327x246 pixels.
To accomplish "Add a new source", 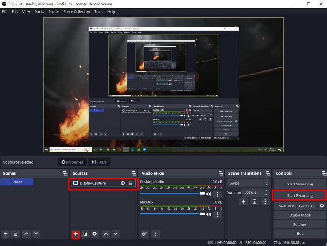I will [76, 234].
